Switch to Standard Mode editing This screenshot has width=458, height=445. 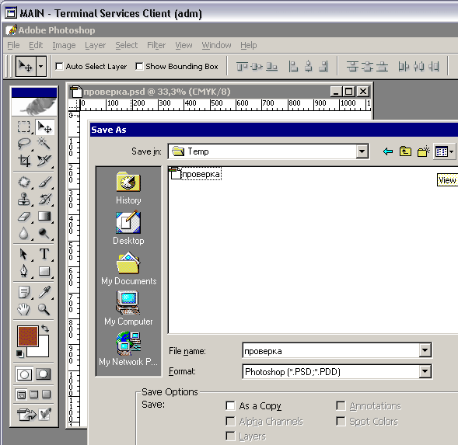(24, 374)
